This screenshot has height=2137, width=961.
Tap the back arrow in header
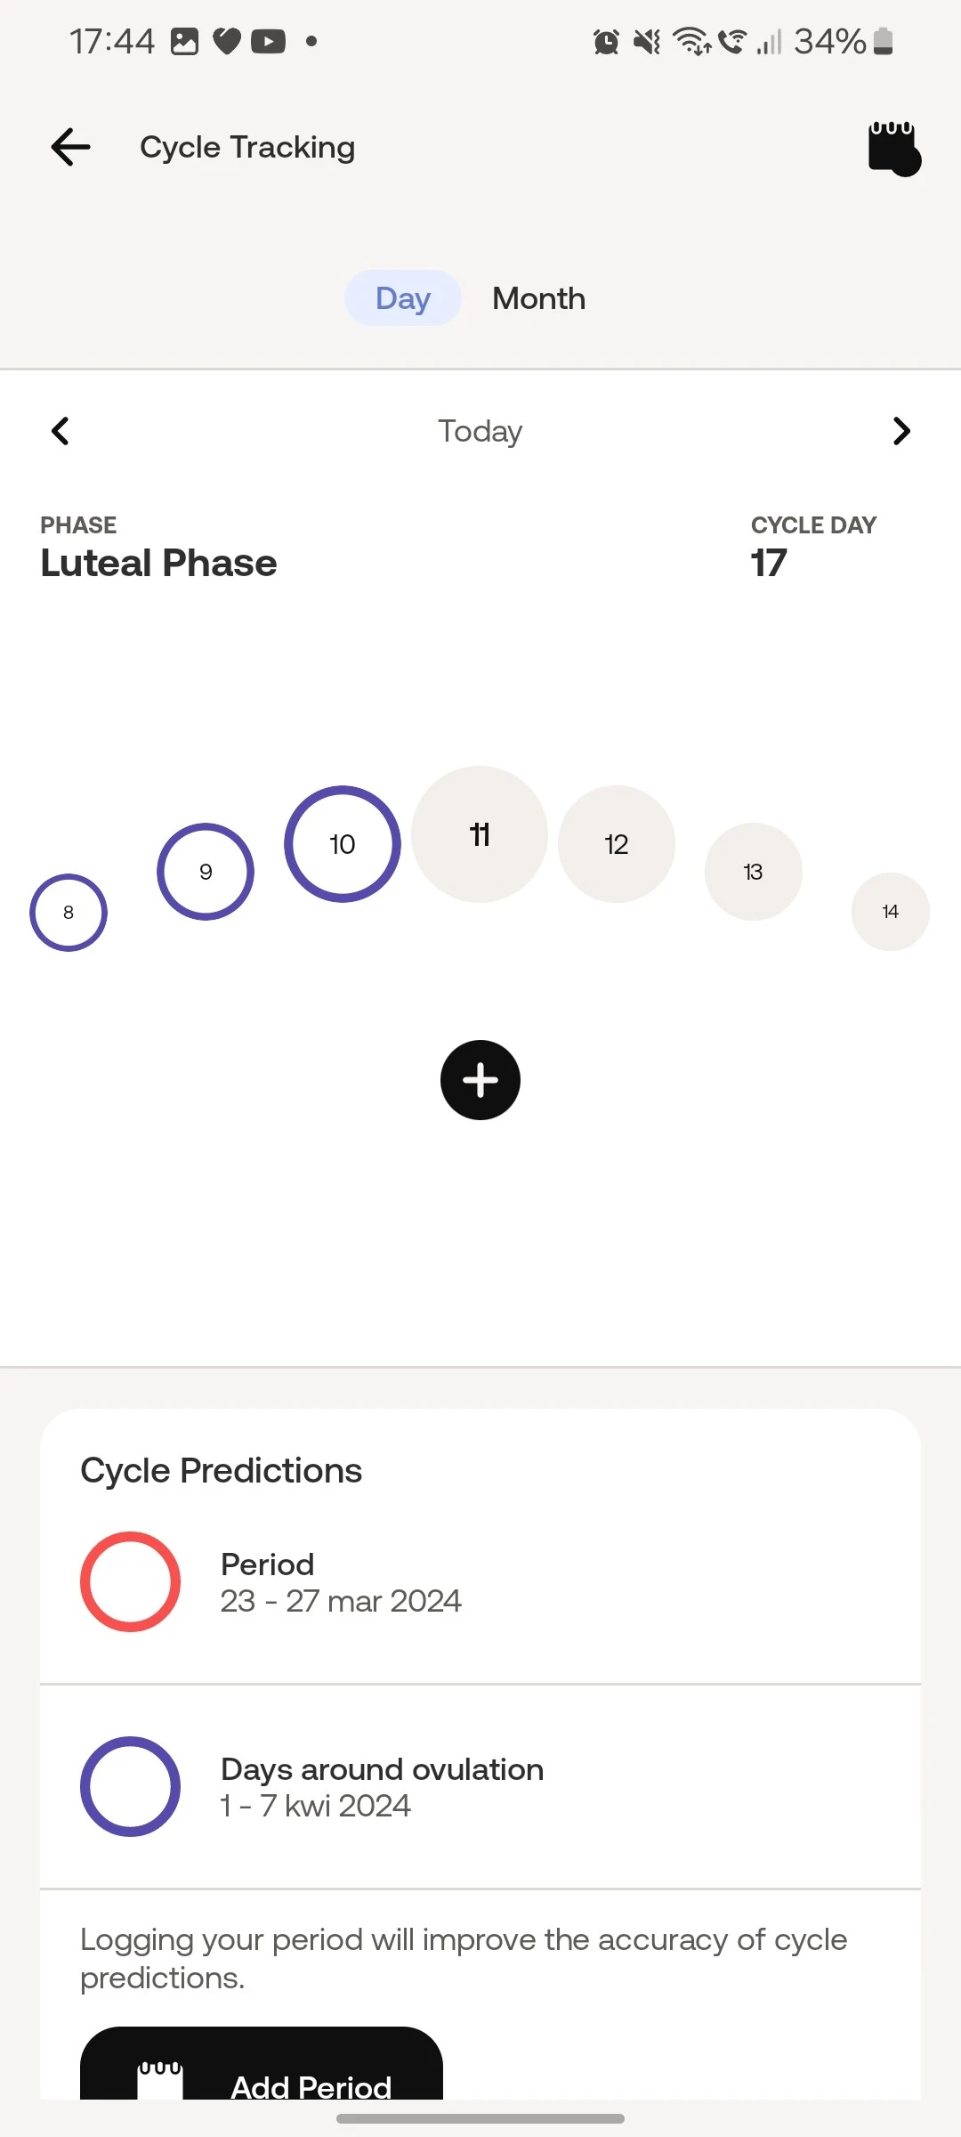pyautogui.click(x=71, y=147)
